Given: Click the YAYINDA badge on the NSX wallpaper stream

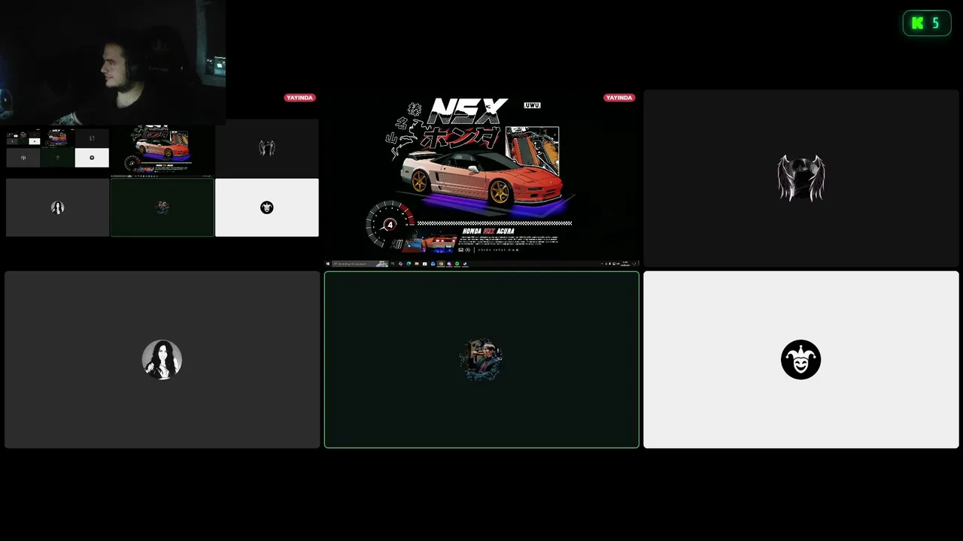Looking at the screenshot, I should 619,98.
